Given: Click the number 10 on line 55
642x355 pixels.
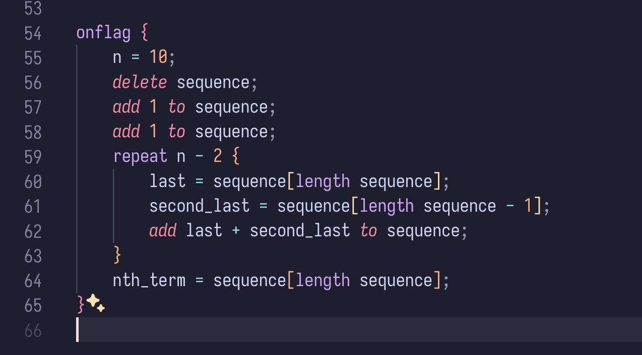Looking at the screenshot, I should [x=158, y=58].
